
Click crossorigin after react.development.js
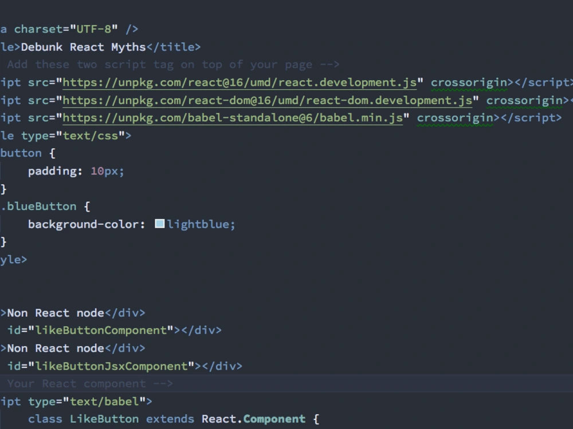point(469,83)
